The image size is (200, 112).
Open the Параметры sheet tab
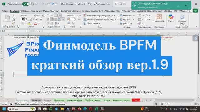(x=59, y=100)
